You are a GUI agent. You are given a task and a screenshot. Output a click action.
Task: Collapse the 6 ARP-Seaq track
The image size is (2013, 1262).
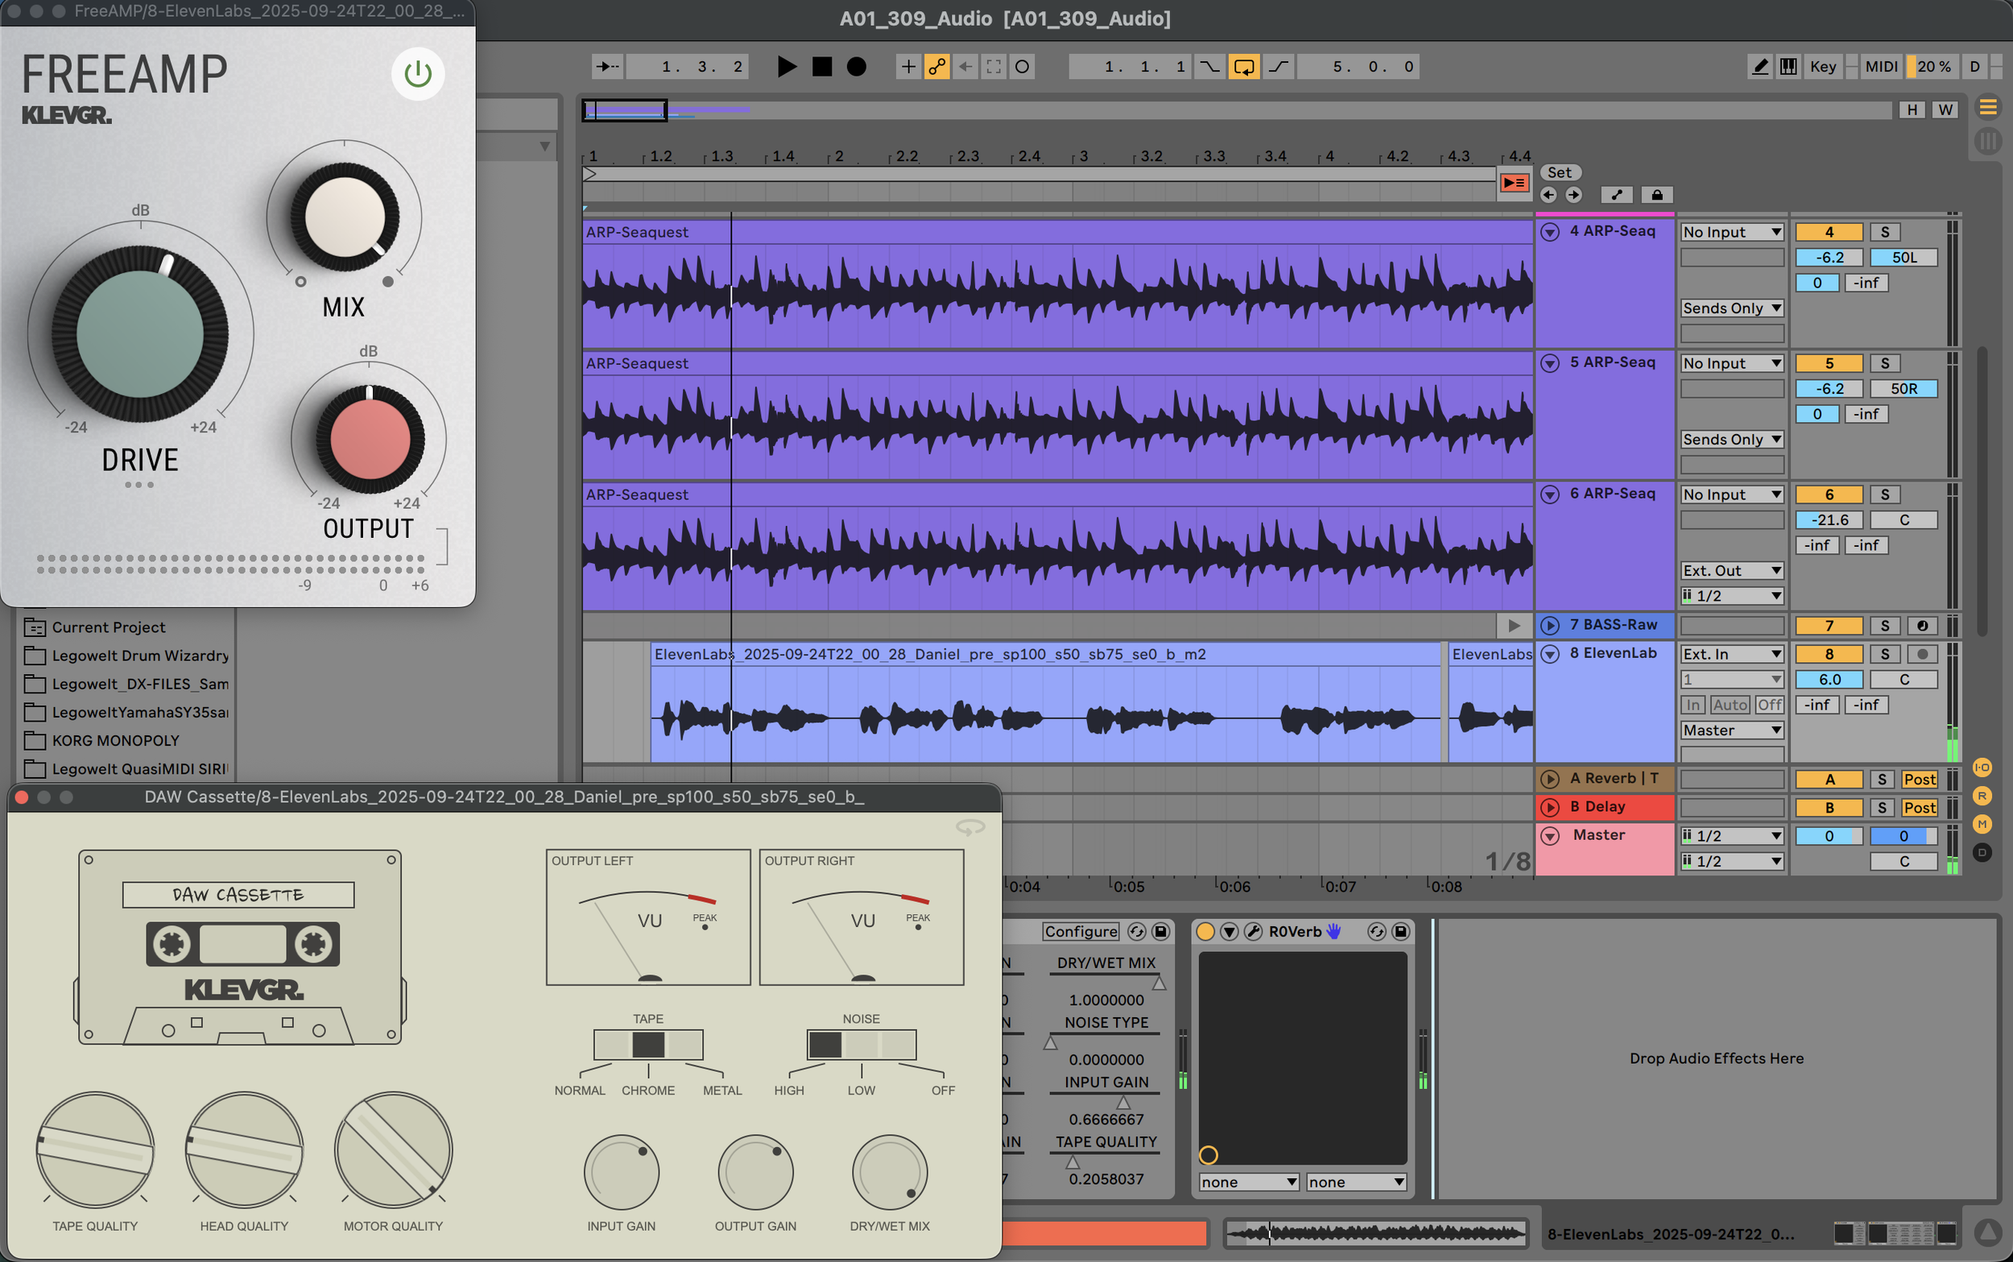[x=1549, y=494]
